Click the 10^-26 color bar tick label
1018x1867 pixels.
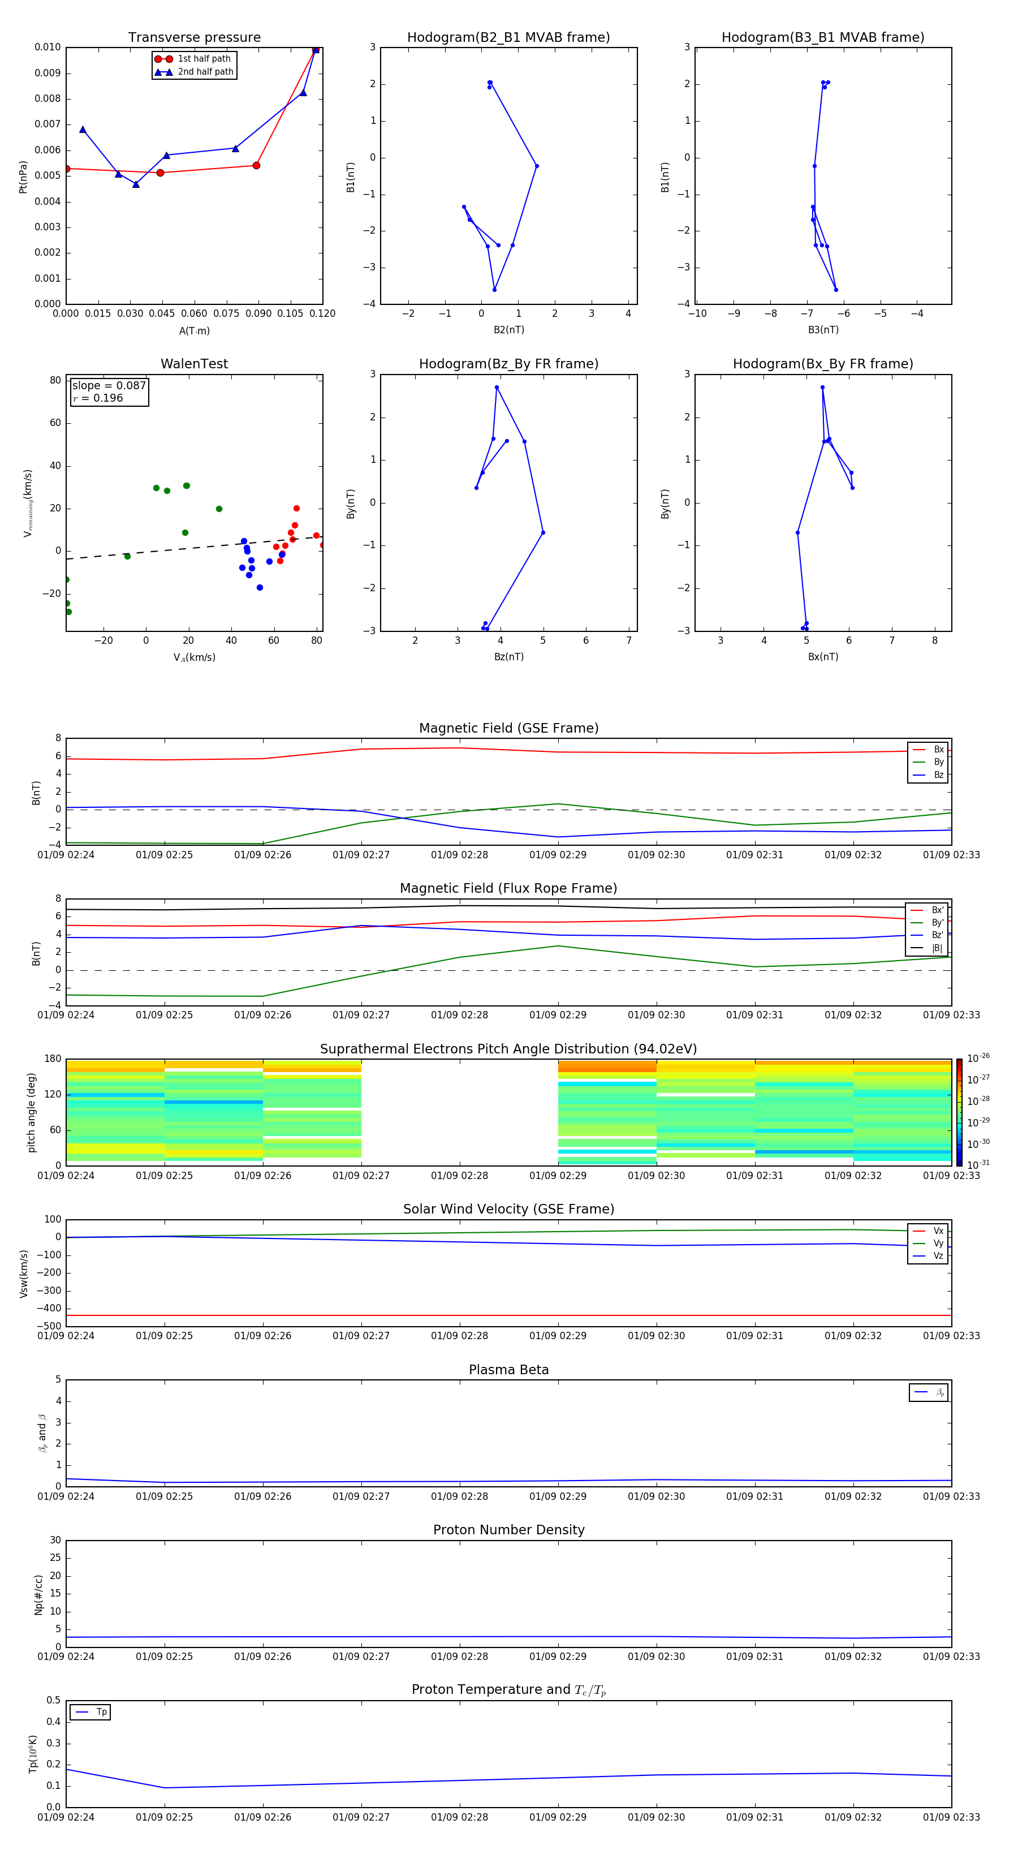coord(978,1058)
